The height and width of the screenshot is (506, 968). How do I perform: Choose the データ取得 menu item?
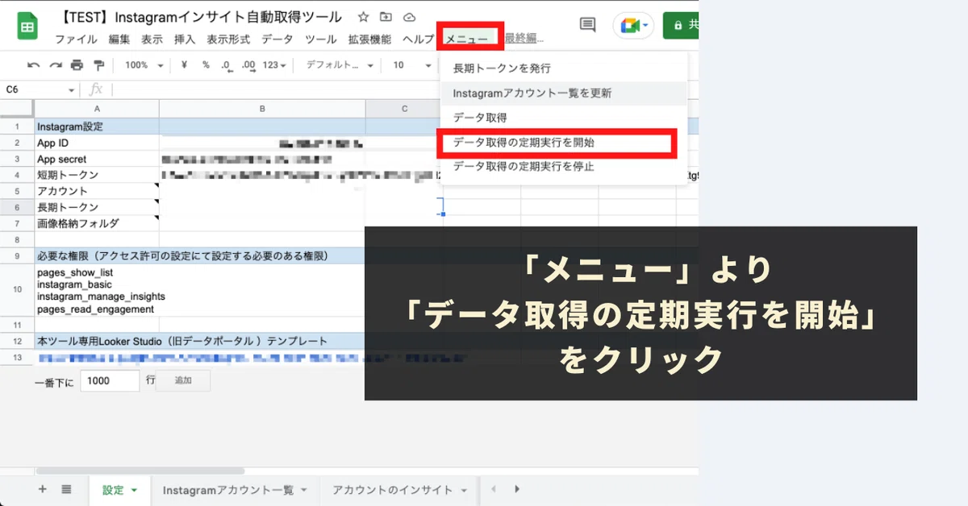pyautogui.click(x=564, y=118)
